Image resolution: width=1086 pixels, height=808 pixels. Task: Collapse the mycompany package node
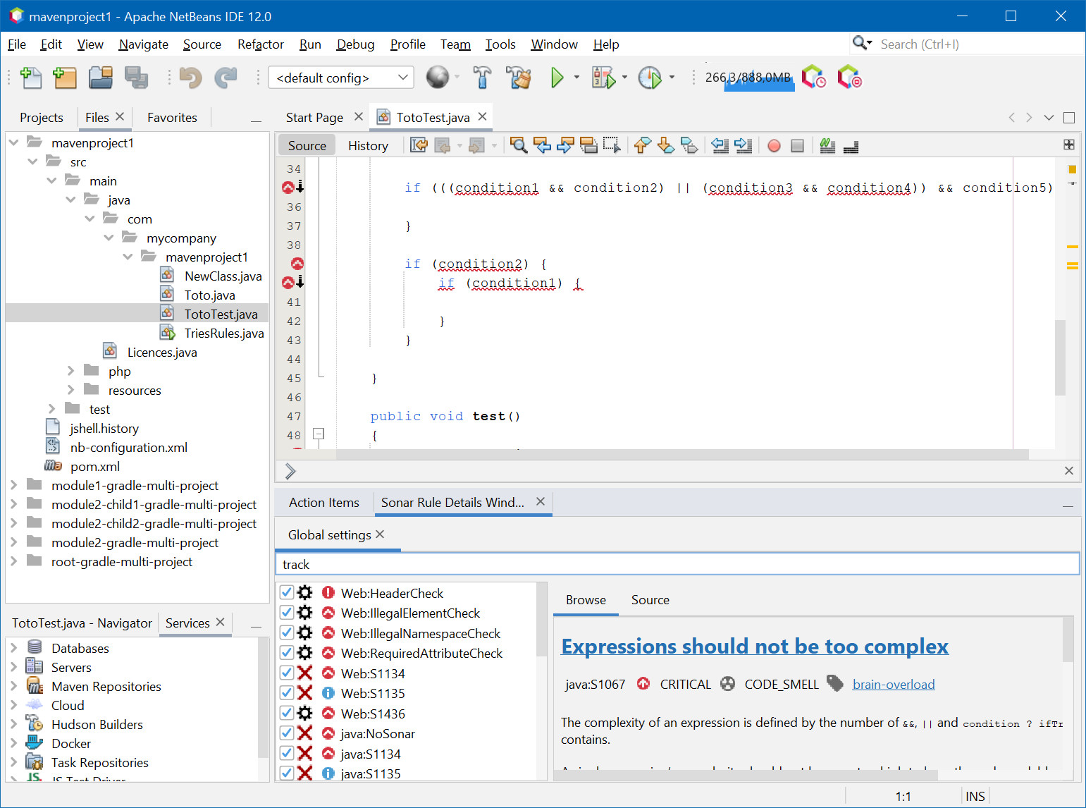click(x=109, y=238)
